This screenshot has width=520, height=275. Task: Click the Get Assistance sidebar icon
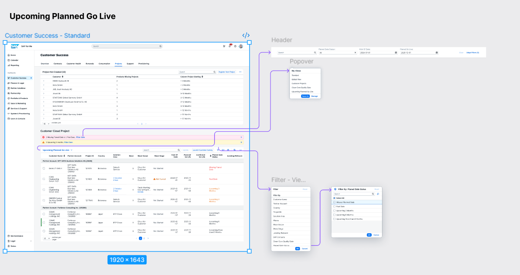pos(9,236)
